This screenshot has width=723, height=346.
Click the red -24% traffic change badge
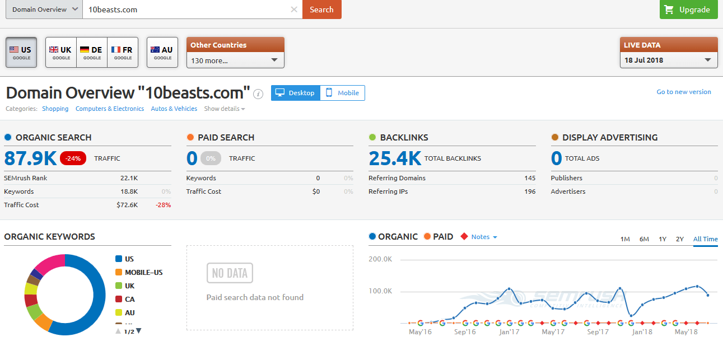point(73,158)
